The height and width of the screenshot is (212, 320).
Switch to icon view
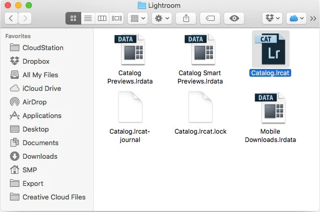click(x=73, y=18)
